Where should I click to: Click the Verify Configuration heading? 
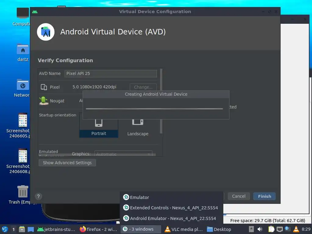pos(66,61)
